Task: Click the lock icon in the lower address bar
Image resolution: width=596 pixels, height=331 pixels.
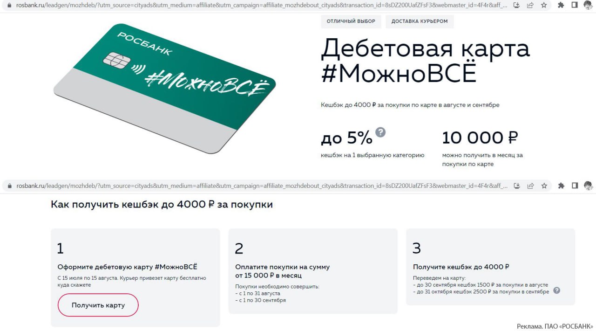Action: pyautogui.click(x=9, y=186)
